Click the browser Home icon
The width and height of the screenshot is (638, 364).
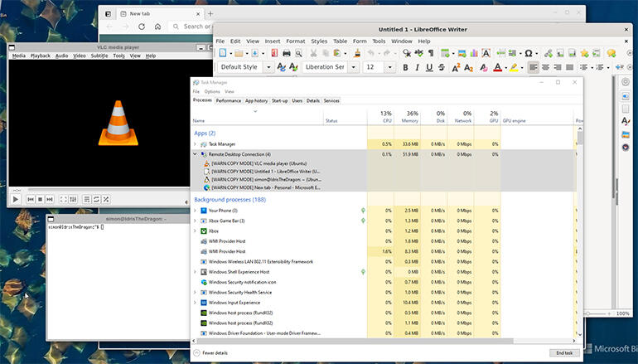pos(158,27)
